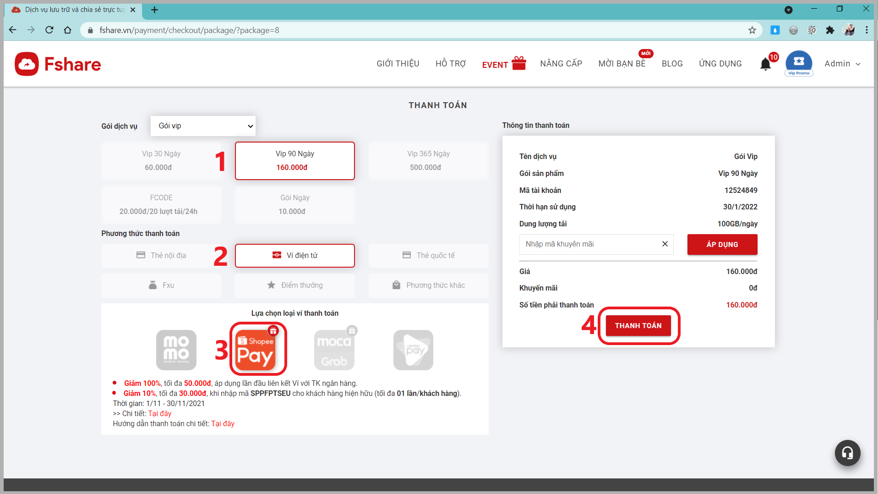Select the MoMo wallet icon
Screen dimensions: 878x494
tap(176, 350)
